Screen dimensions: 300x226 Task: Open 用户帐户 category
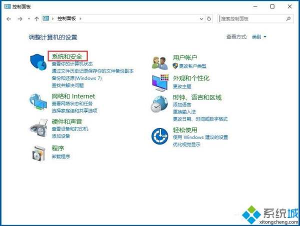185,57
